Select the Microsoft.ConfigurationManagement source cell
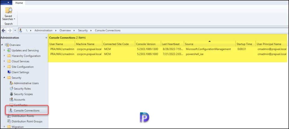 (x=208, y=49)
